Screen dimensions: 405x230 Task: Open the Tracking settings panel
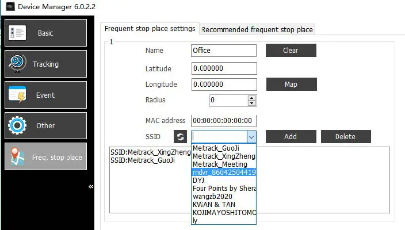(45, 64)
